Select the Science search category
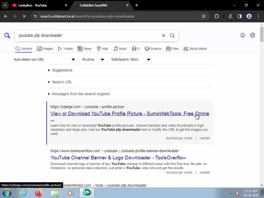Screen dimensions: 264x198 pyautogui.click(x=153, y=49)
